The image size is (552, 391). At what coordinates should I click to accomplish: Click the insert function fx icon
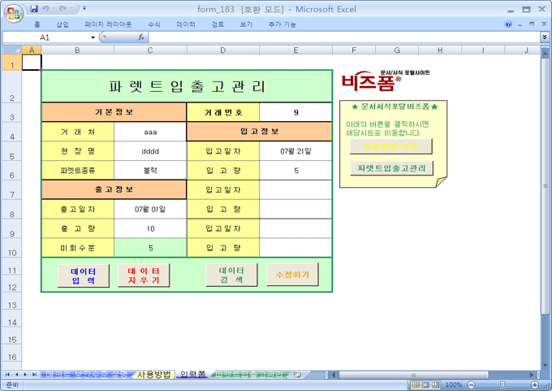click(140, 37)
